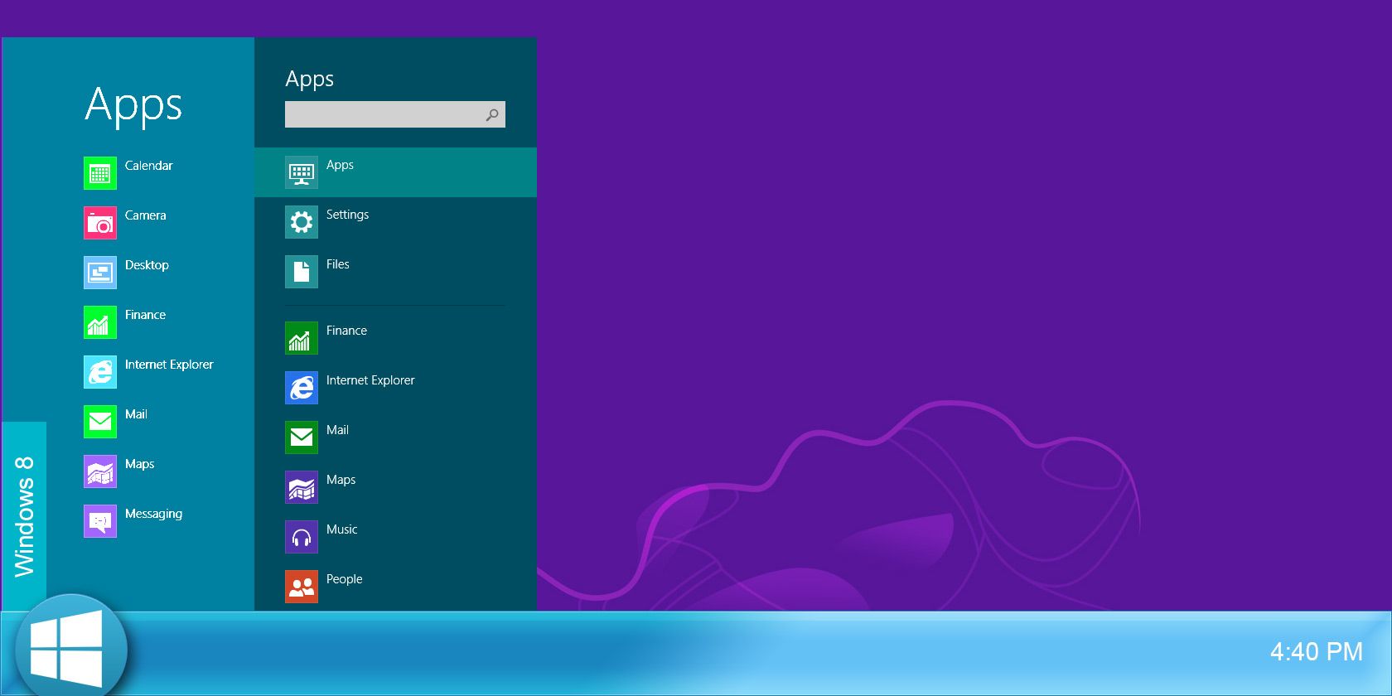This screenshot has width=1392, height=696.
Task: Select the 'Settings' label in search pane
Action: (347, 215)
